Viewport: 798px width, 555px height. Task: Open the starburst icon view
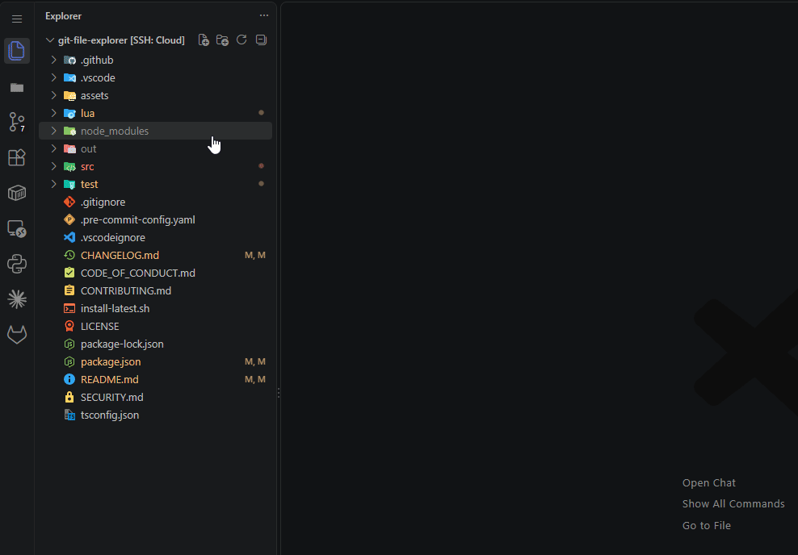point(17,299)
